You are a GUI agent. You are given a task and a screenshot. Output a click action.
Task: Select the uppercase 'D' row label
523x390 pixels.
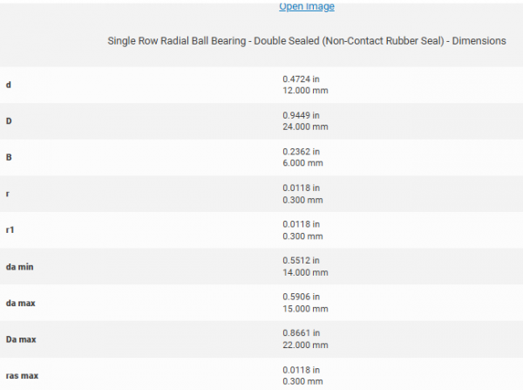click(9, 121)
